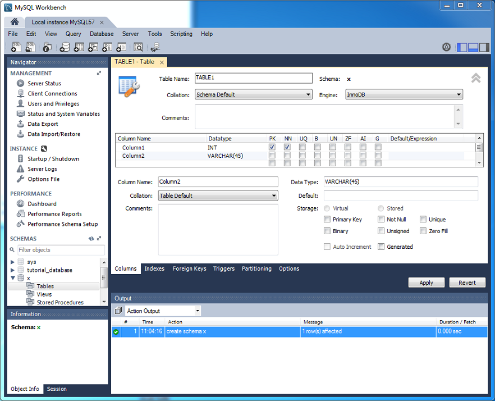Click the Apply button
The height and width of the screenshot is (401, 495).
[x=426, y=282]
